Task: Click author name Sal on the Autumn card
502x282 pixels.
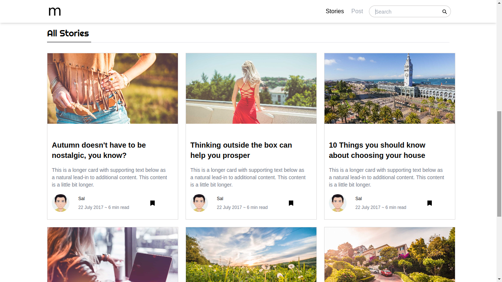Action: [82, 199]
